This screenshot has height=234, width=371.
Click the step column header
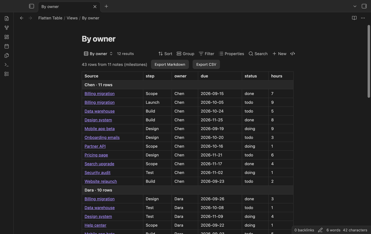point(157,76)
